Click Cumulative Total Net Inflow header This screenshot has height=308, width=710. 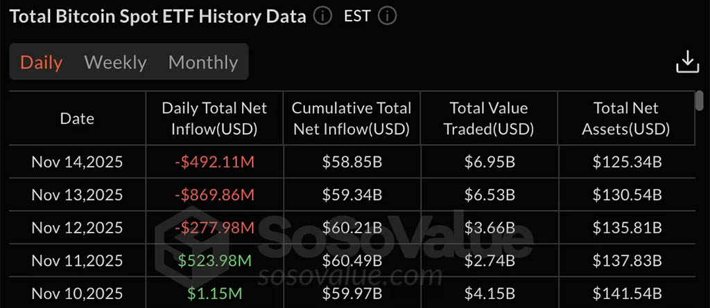[x=352, y=118]
